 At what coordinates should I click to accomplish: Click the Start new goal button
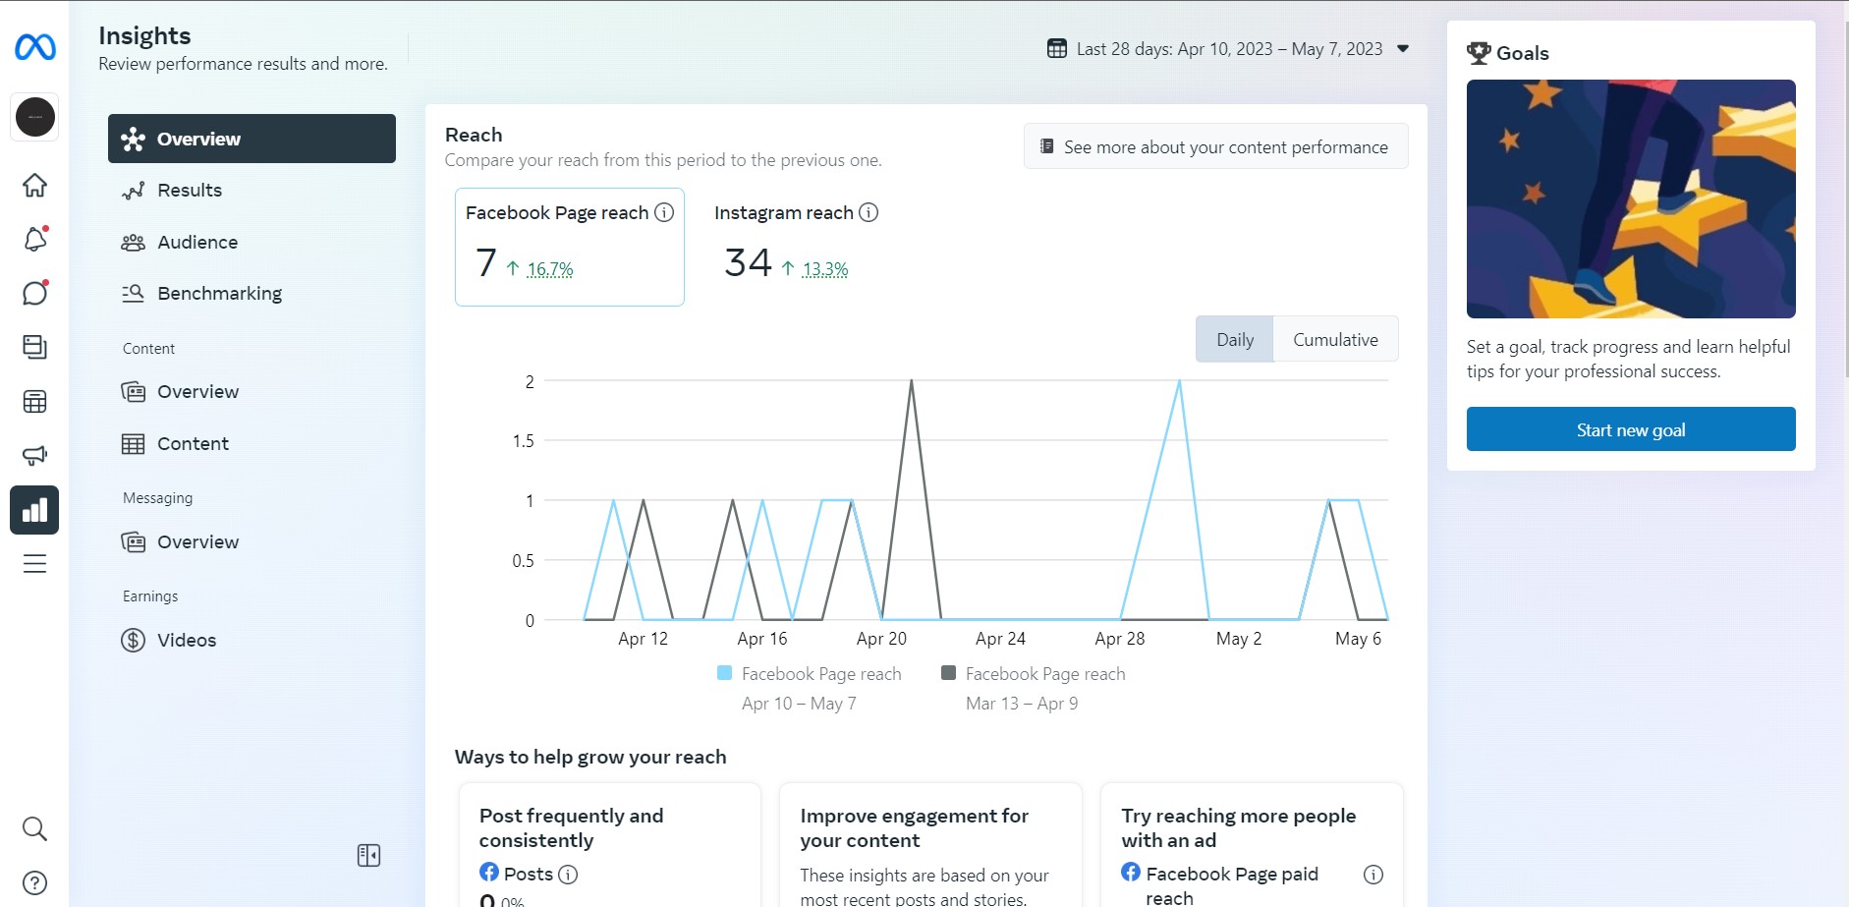1631,429
